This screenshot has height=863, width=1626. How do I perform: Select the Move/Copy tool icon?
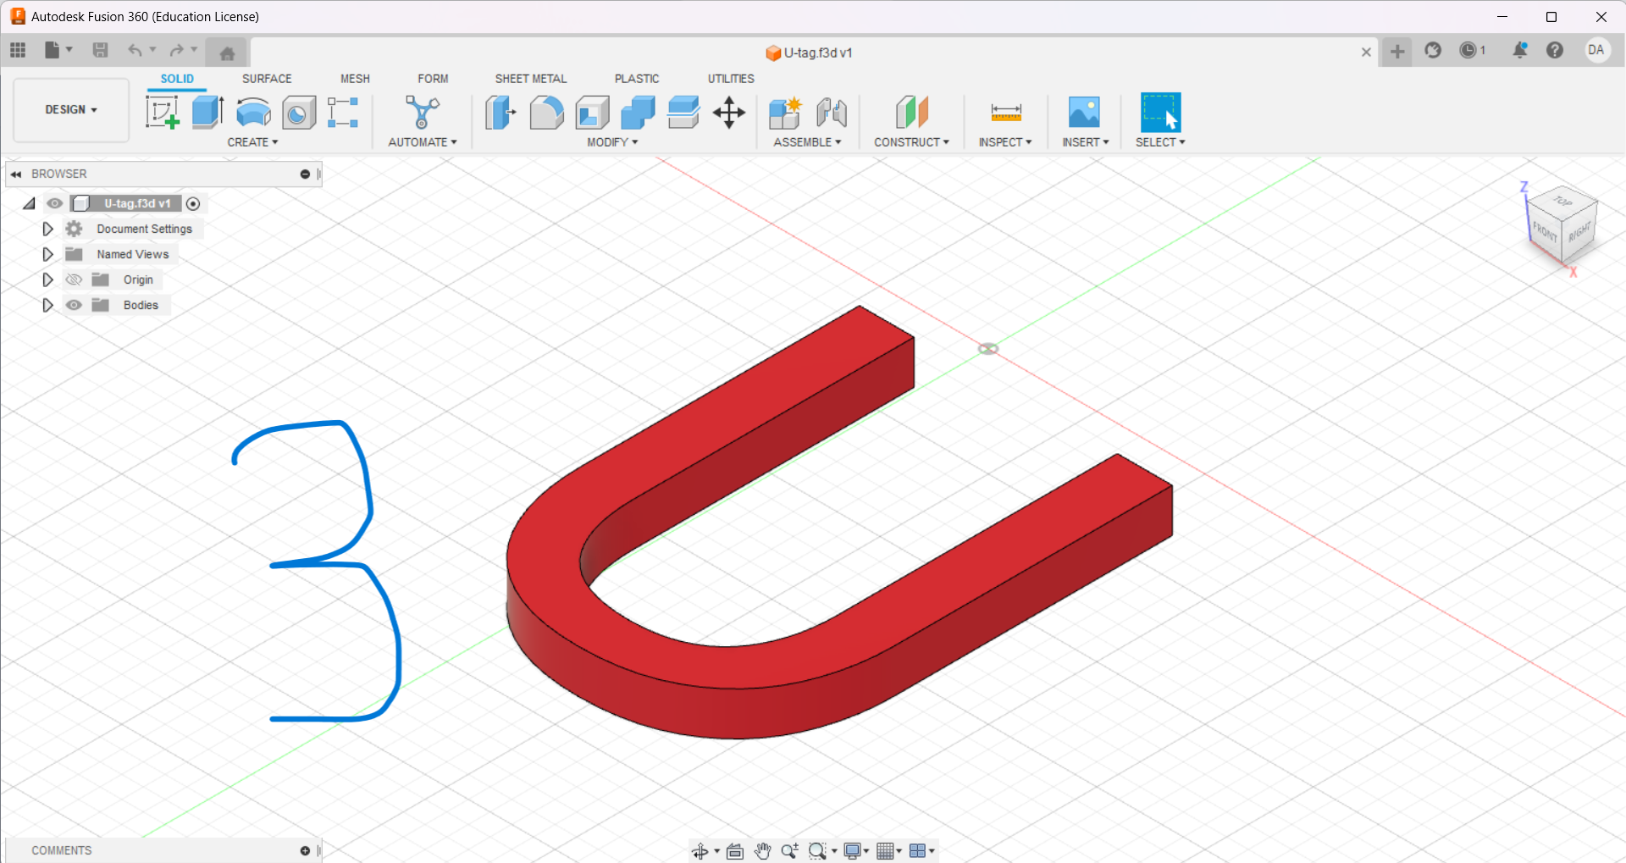[x=728, y=112]
